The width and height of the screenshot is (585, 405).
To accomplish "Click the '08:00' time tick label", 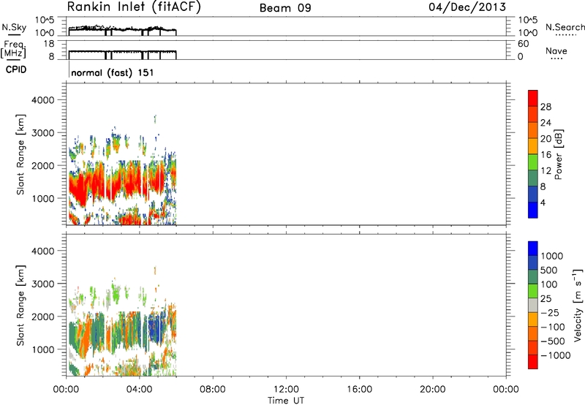I will (x=213, y=390).
